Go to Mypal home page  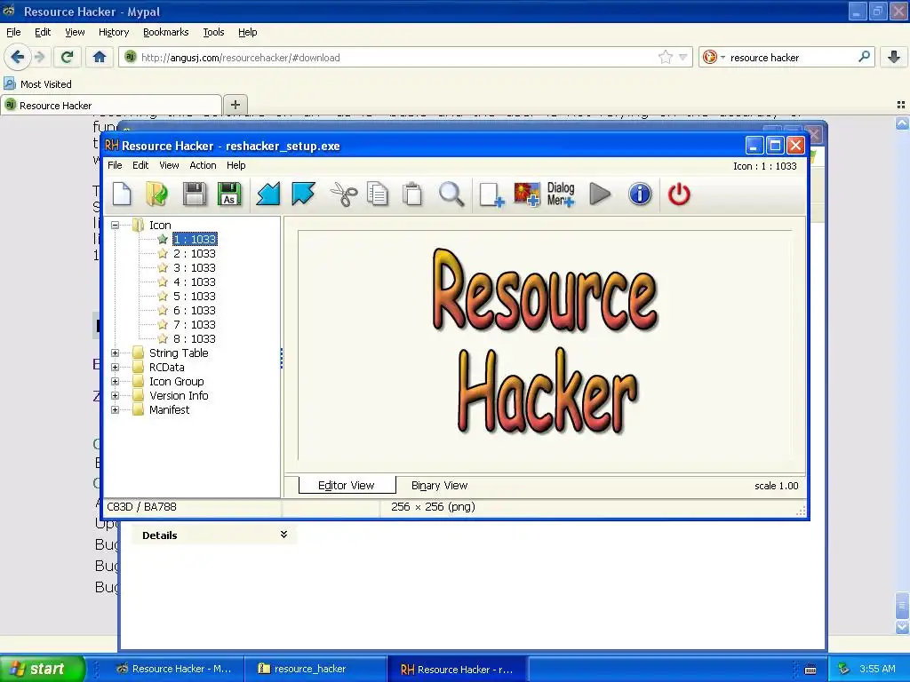click(x=100, y=57)
